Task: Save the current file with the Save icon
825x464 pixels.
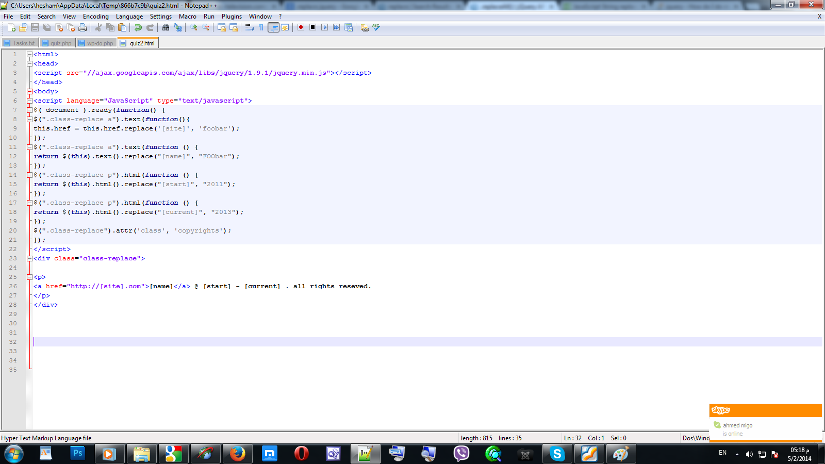Action: tap(35, 28)
